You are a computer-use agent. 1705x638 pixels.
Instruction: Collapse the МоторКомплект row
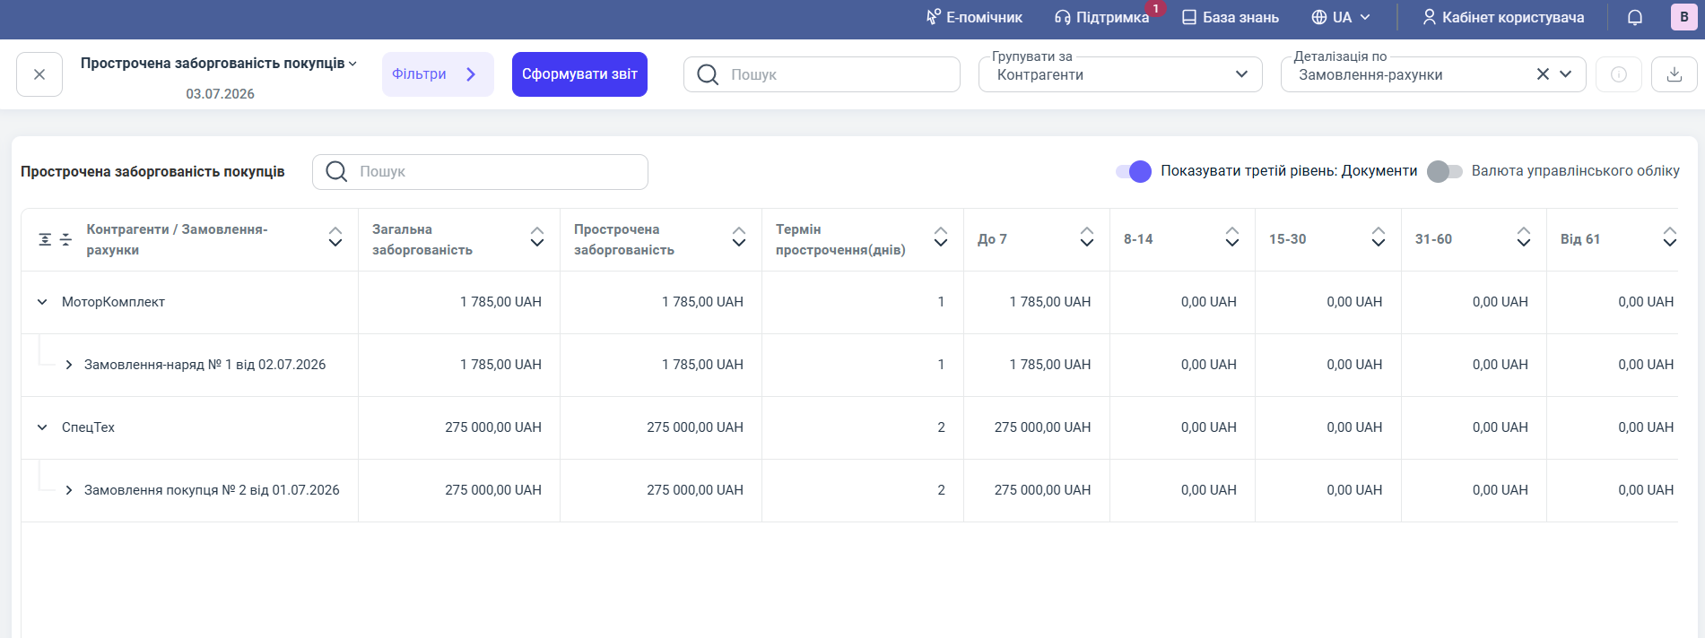pos(42,302)
